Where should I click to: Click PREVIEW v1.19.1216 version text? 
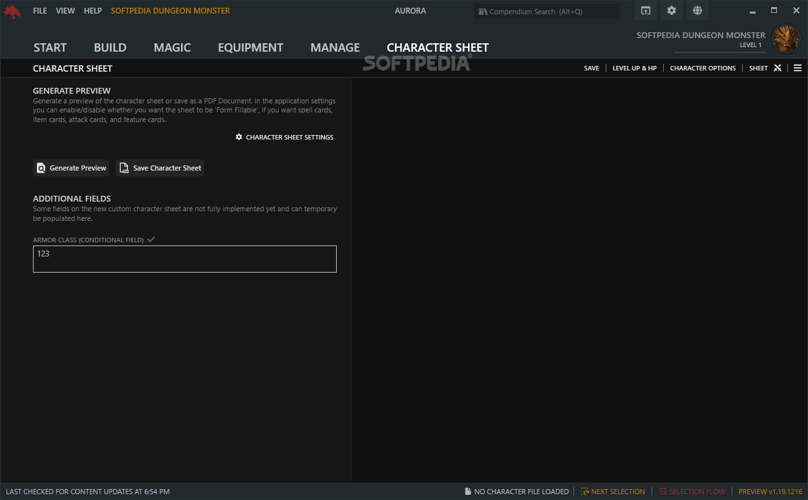pyautogui.click(x=771, y=492)
